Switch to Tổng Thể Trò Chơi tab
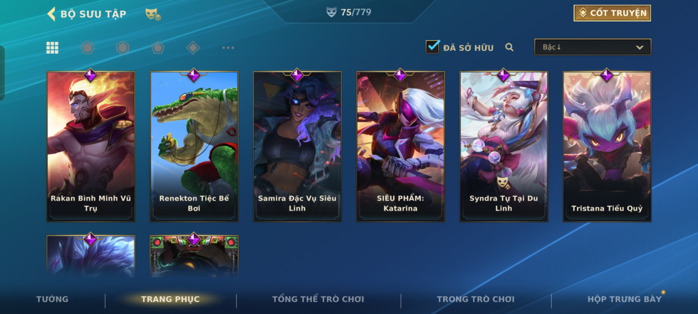Screen dimensions: 698x314 tap(318, 299)
